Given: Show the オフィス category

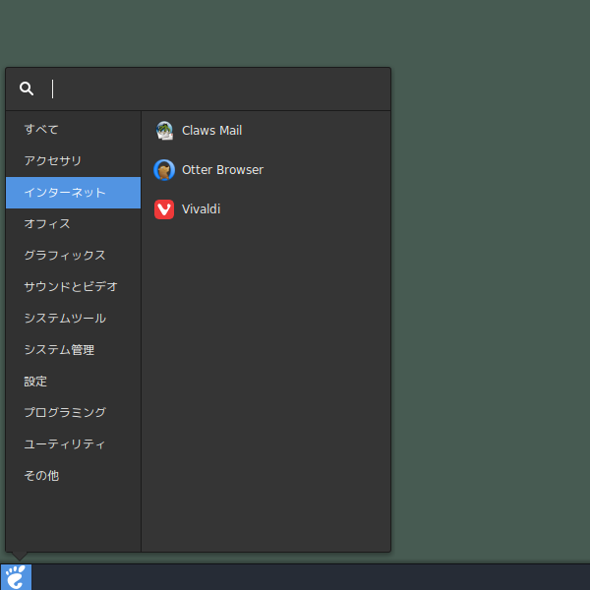Looking at the screenshot, I should pos(74,224).
